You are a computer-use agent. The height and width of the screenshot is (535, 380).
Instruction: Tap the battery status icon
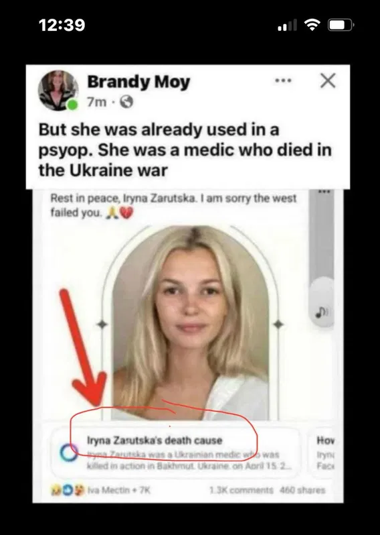coord(341,25)
